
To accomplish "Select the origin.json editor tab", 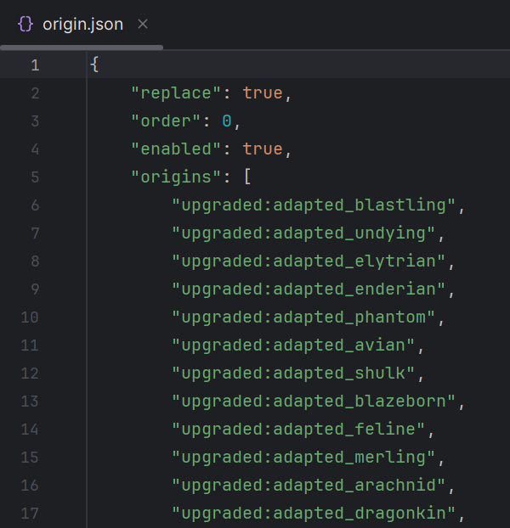I will [x=82, y=25].
